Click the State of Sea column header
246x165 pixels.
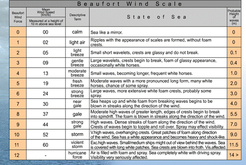(x=158, y=17)
